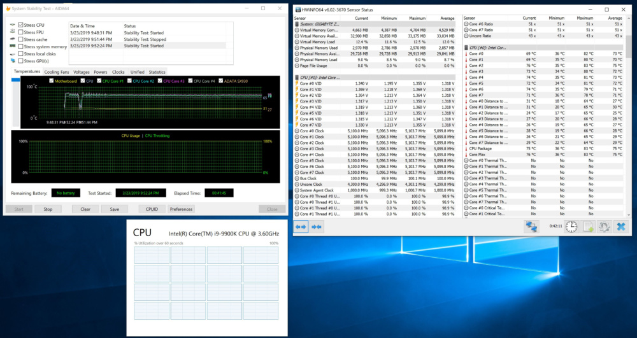
Task: Collapse the System: GIGABYTE sensor group
Action: (x=375, y=24)
